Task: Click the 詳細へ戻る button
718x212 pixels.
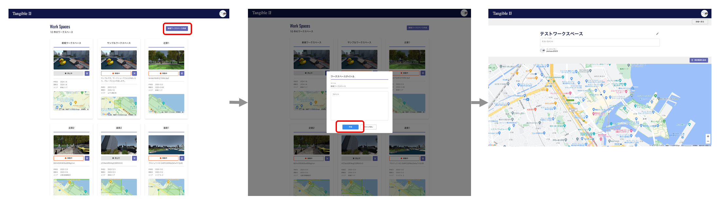Action: click(700, 22)
